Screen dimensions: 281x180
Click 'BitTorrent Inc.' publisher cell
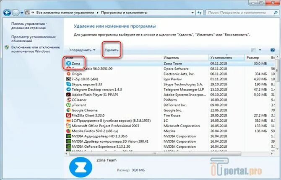tap(175, 105)
